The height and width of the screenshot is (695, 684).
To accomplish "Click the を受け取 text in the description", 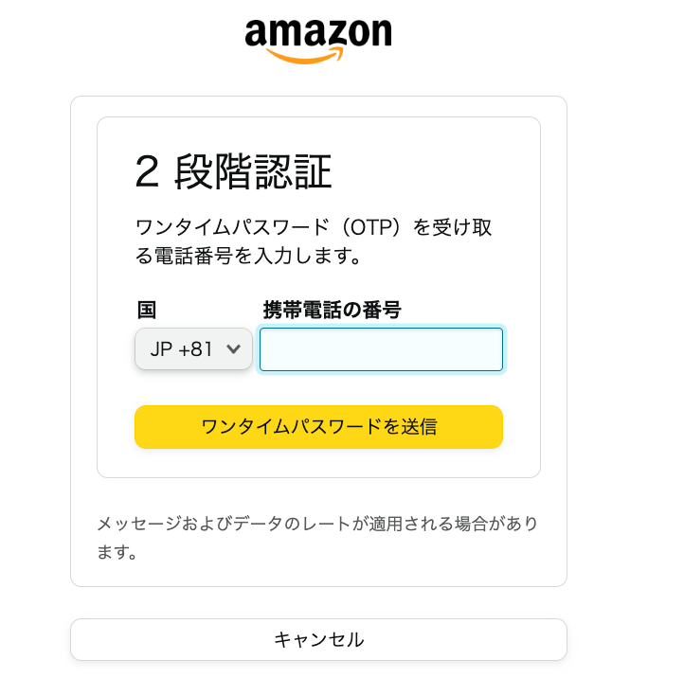I will pyautogui.click(x=451, y=228).
